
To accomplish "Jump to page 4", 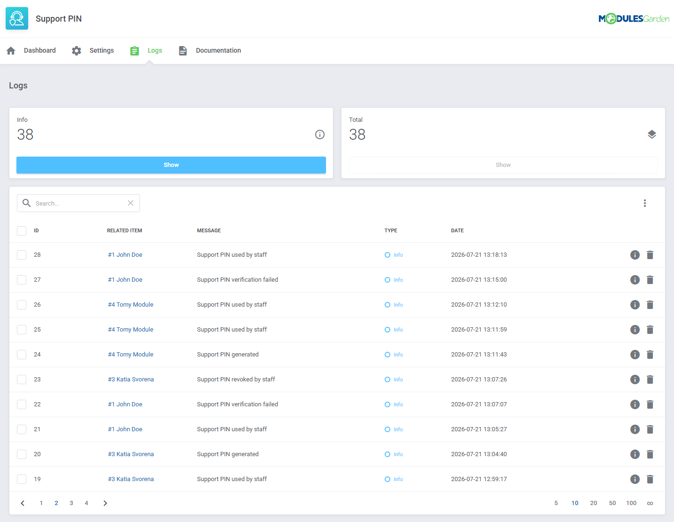I will pyautogui.click(x=86, y=503).
